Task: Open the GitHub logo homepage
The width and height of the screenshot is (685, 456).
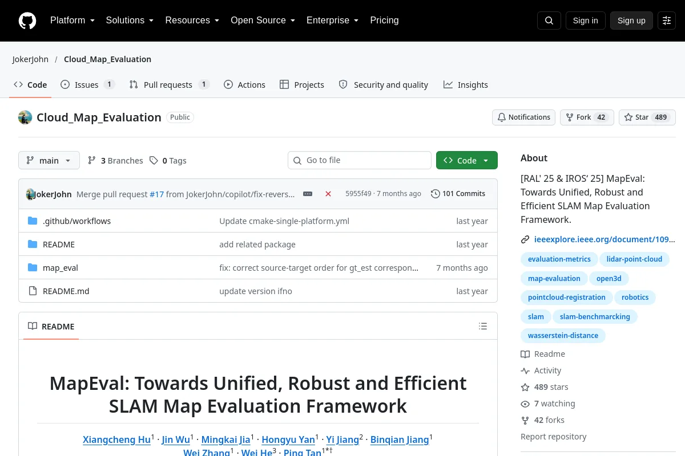Action: click(x=27, y=21)
